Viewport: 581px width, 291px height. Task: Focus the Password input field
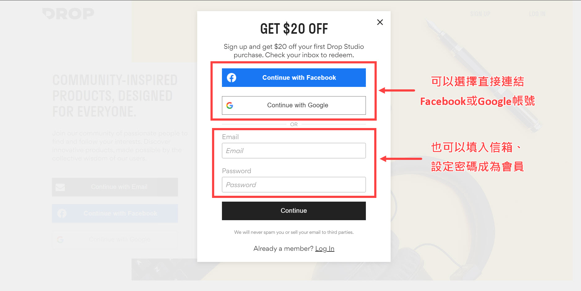(294, 185)
